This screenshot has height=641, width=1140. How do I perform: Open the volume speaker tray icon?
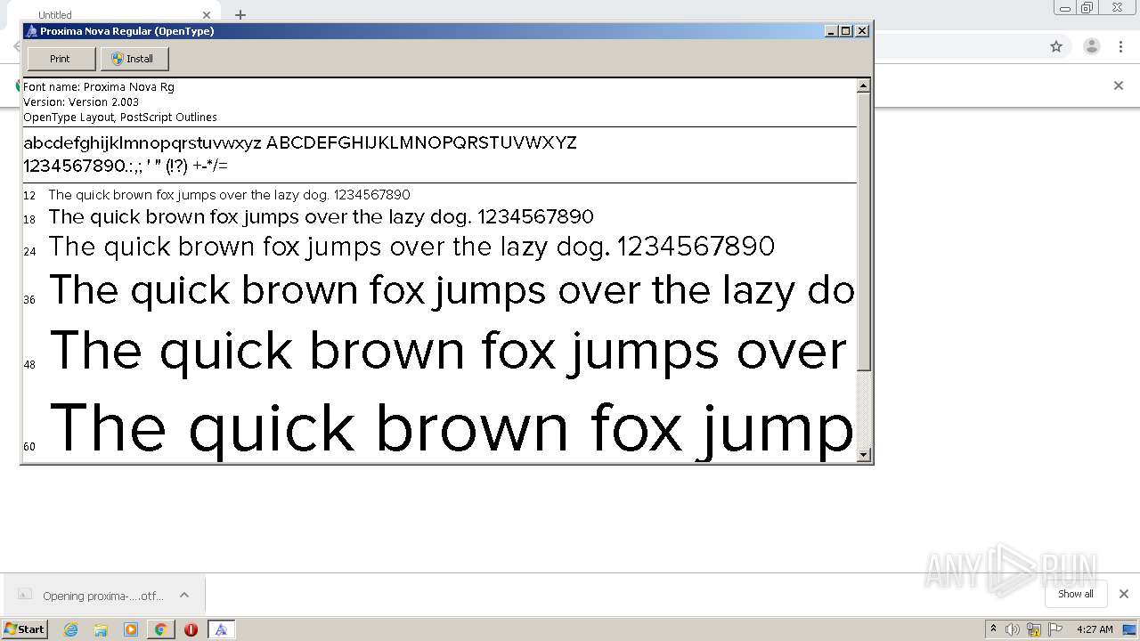point(1013,629)
